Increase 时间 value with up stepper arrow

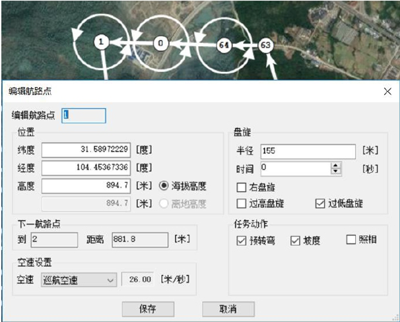[336, 165]
